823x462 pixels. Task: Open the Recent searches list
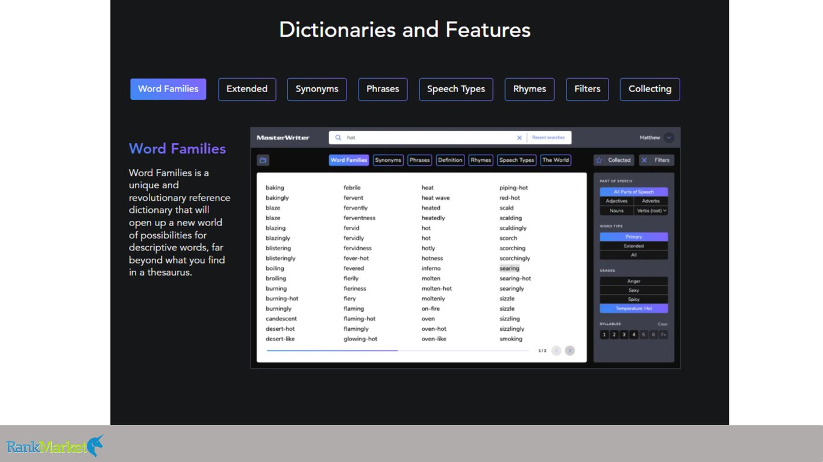(x=548, y=138)
